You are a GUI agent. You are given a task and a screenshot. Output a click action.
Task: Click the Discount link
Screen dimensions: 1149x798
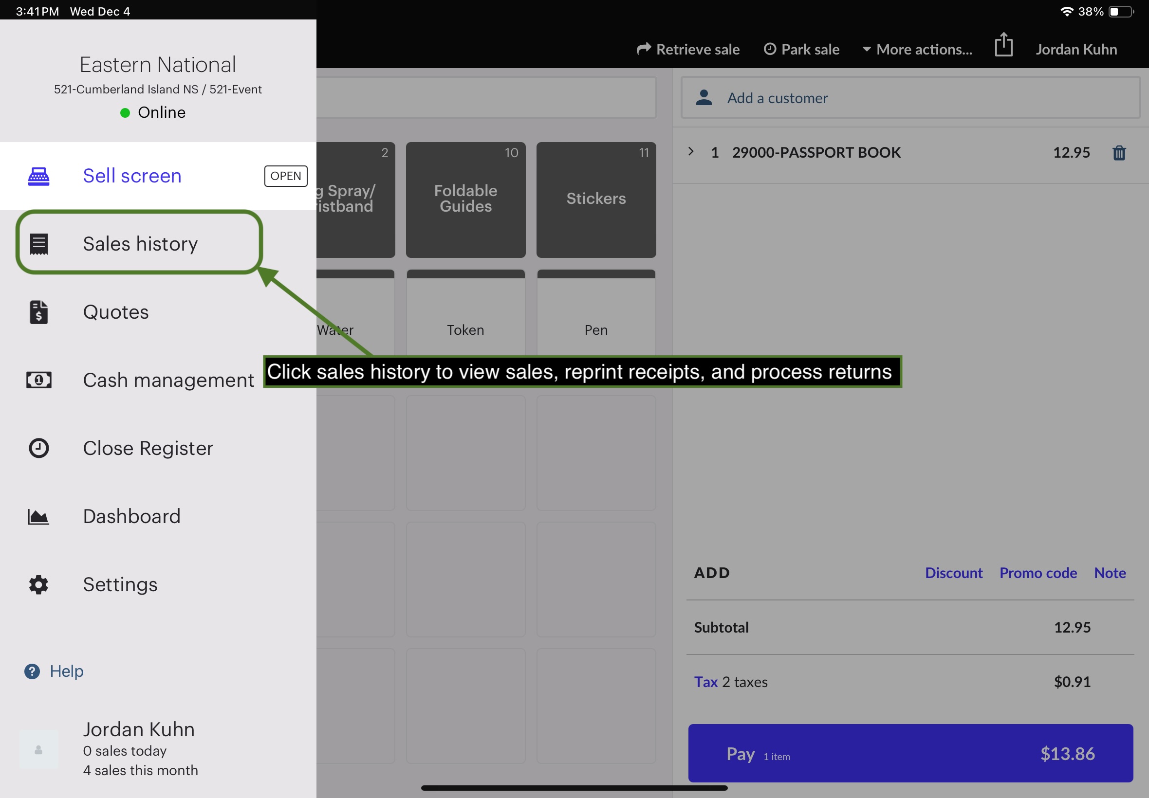click(953, 573)
